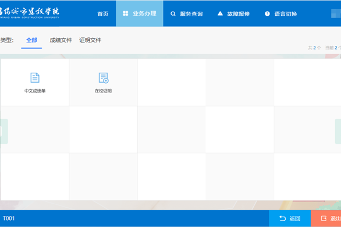Image resolution: width=341 pixels, height=227 pixels.
Task: Click the previous page arrow on left edge
Action: click(x=4, y=132)
